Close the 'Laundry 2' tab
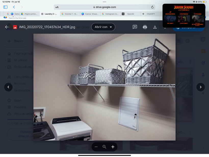The height and width of the screenshot is (157, 209). point(42,14)
